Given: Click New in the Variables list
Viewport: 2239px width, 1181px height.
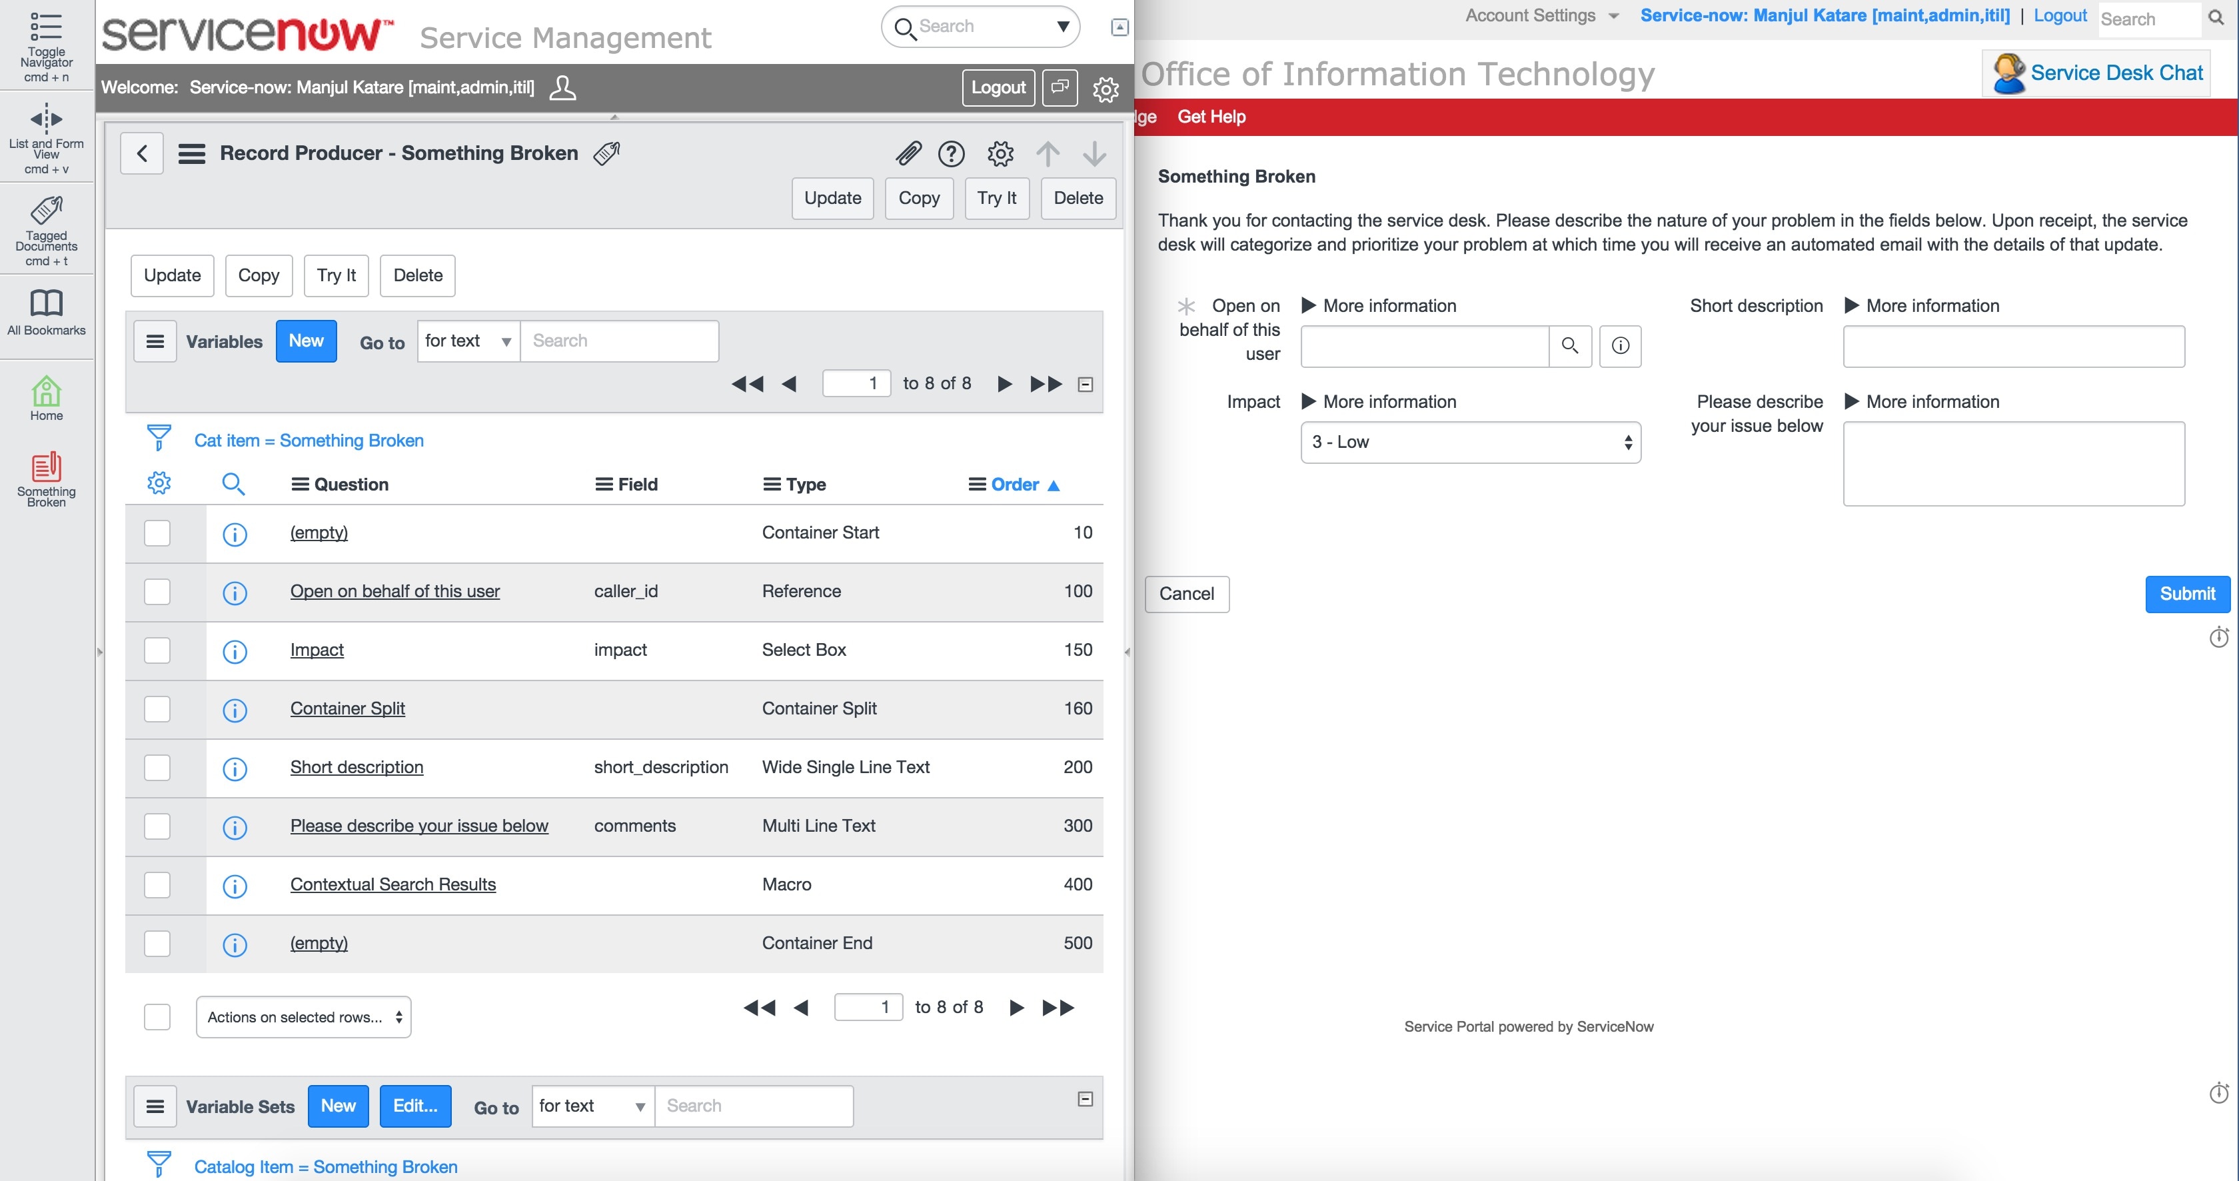Looking at the screenshot, I should (306, 341).
